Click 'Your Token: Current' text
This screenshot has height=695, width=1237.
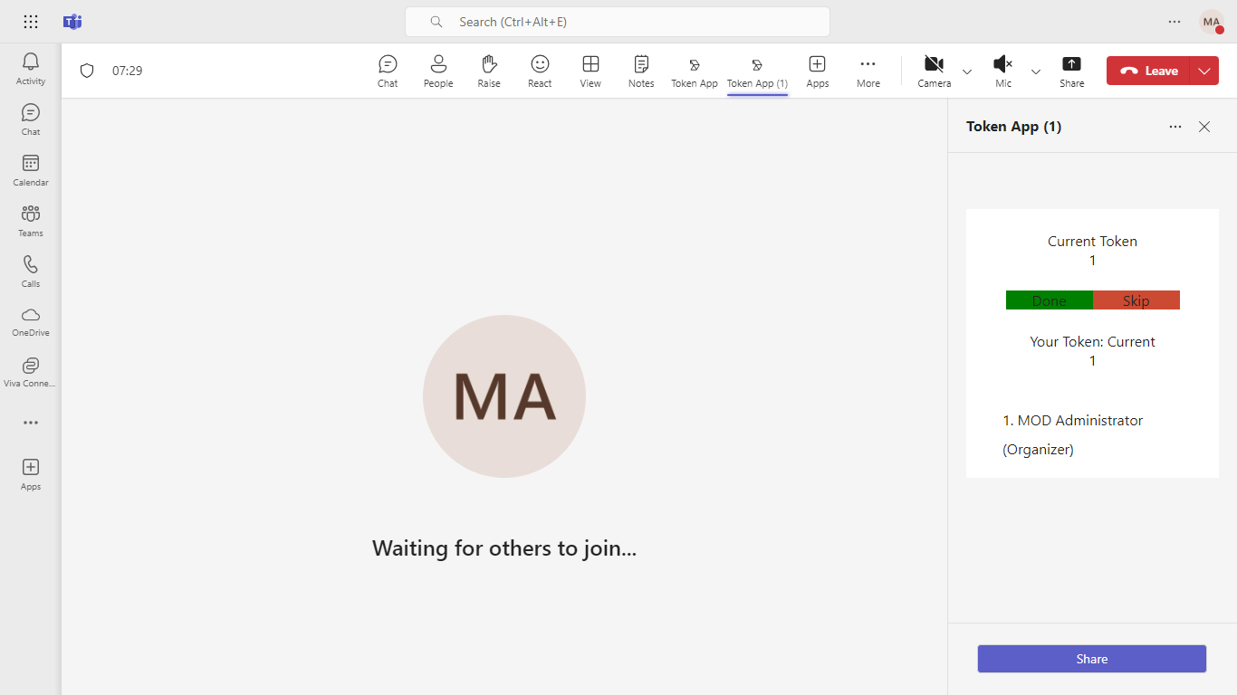pos(1092,341)
